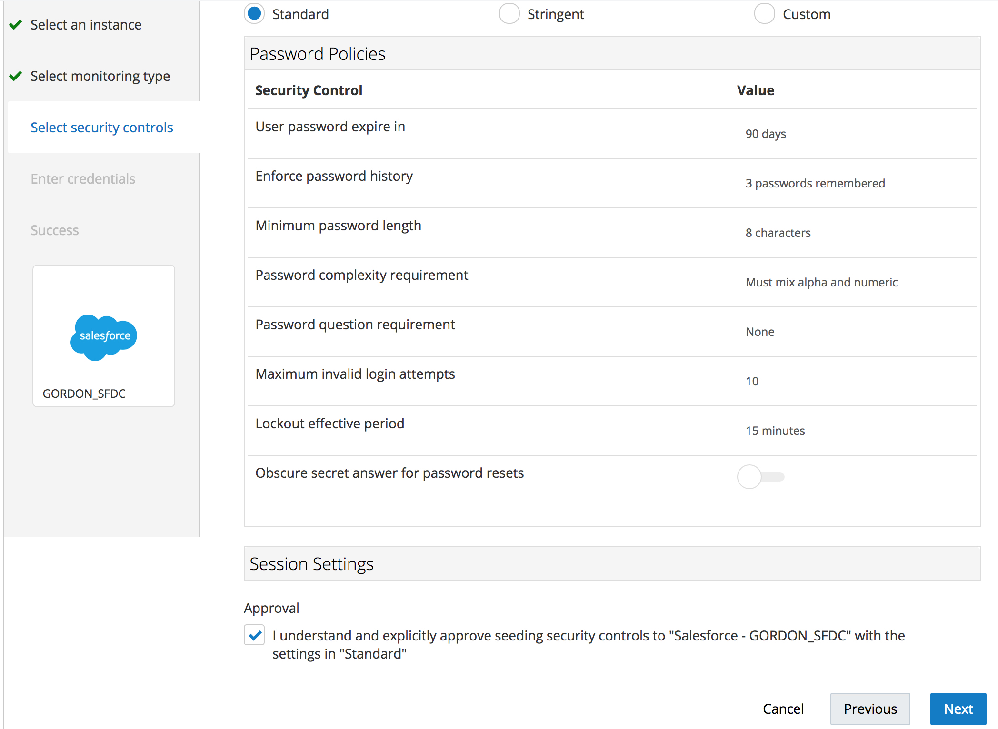The image size is (998, 729).
Task: Click Enforce password history label
Action: coord(334,176)
